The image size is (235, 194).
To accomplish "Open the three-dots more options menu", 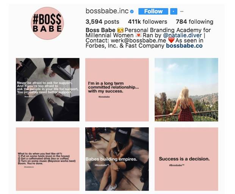I will coord(182,11).
